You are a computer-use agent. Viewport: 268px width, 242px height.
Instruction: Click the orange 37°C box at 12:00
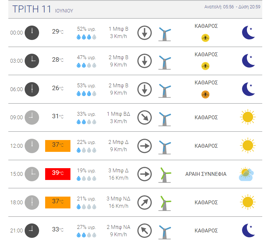[58, 145]
